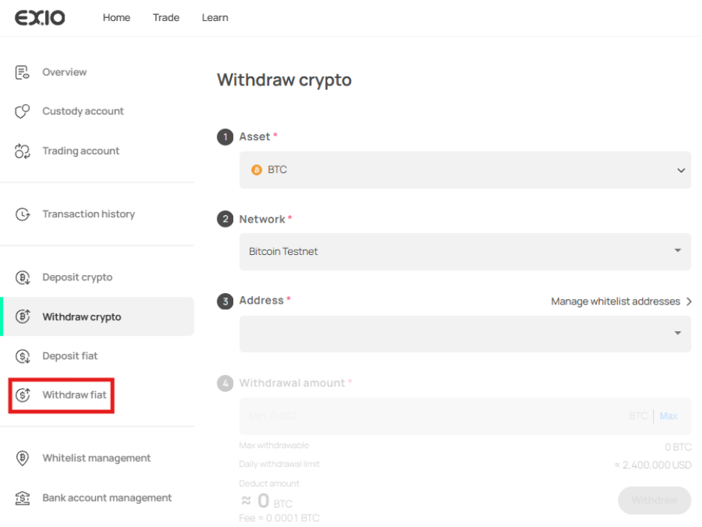Click the Overview sidebar icon
Image resolution: width=702 pixels, height=527 pixels.
tap(22, 73)
